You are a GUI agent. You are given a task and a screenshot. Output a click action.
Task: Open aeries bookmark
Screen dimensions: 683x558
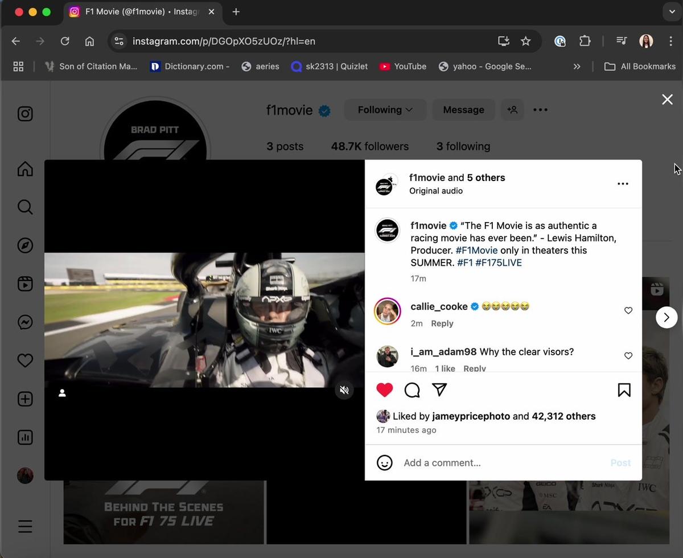click(260, 66)
